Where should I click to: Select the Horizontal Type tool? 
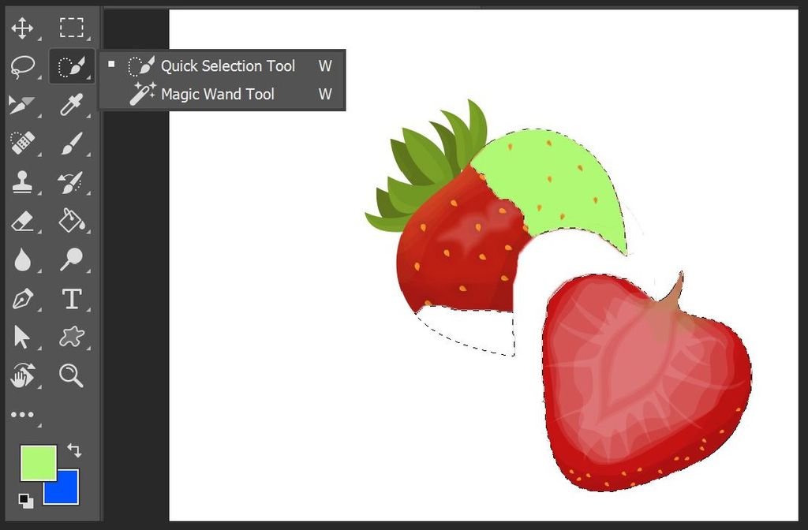(71, 299)
